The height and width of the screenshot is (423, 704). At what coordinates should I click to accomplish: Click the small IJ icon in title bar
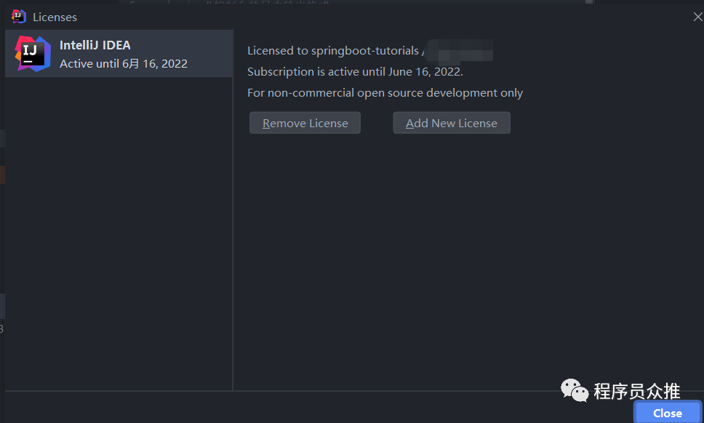18,16
